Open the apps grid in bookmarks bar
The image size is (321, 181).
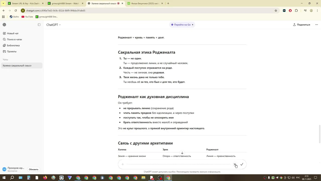coord(3,17)
